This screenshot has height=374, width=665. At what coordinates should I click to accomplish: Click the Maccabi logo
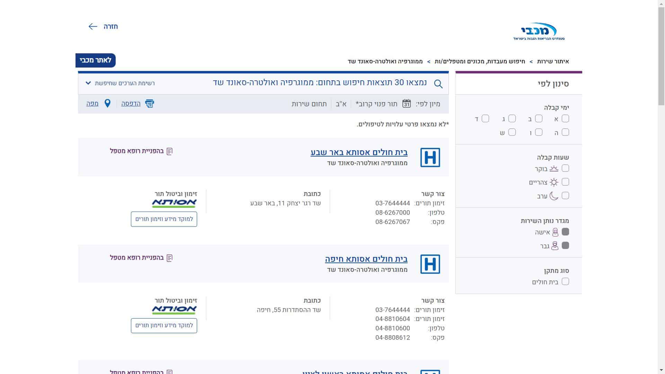539,32
